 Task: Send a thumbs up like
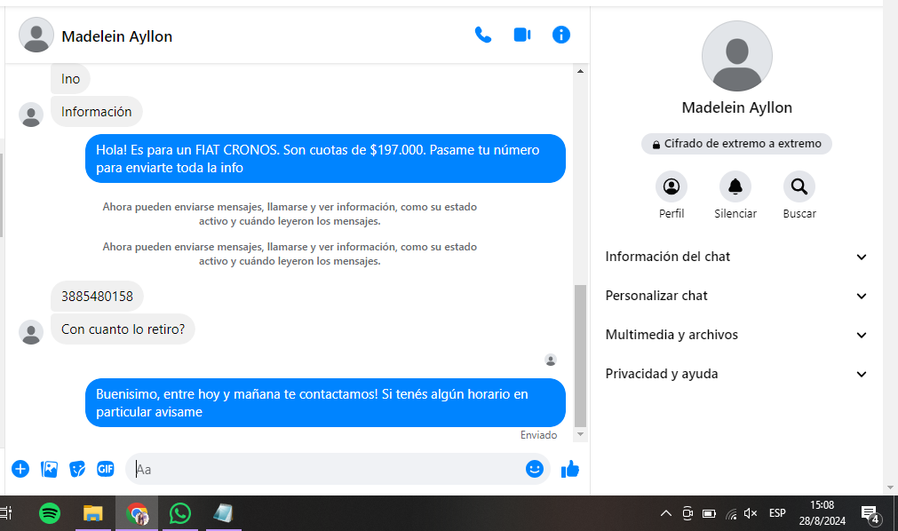(x=570, y=469)
